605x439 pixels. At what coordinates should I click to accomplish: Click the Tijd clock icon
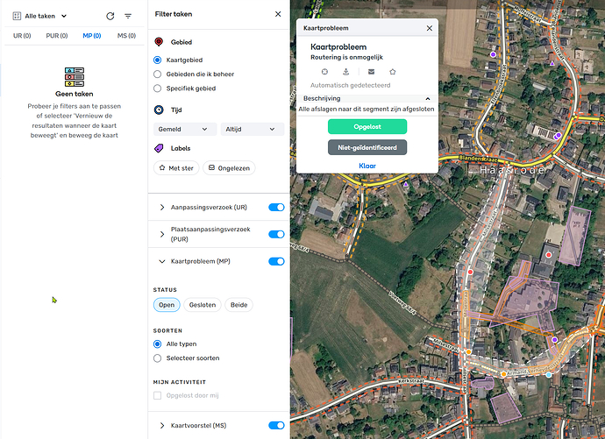(x=159, y=110)
